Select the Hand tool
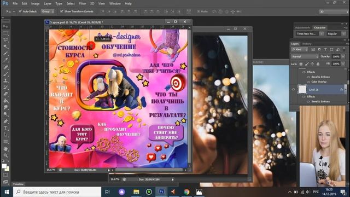Viewport: 350px width, 197px height. point(5,148)
